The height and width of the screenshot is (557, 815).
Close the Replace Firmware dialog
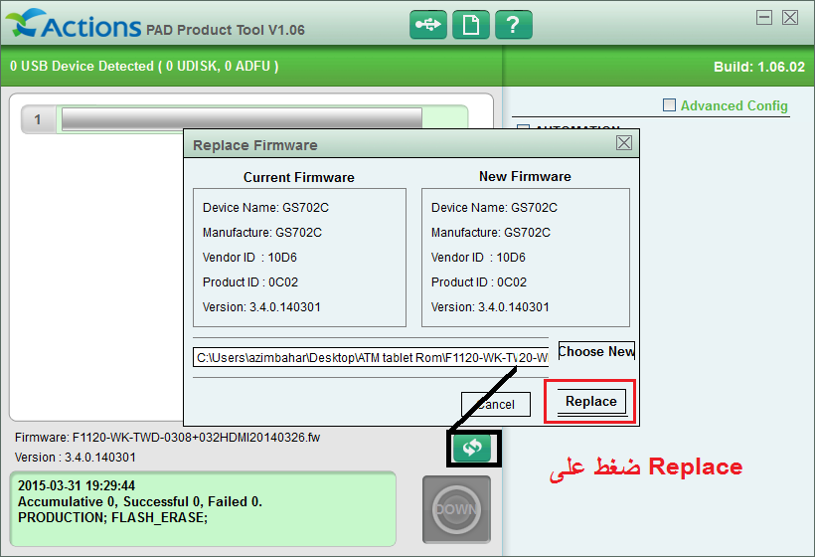coord(624,143)
